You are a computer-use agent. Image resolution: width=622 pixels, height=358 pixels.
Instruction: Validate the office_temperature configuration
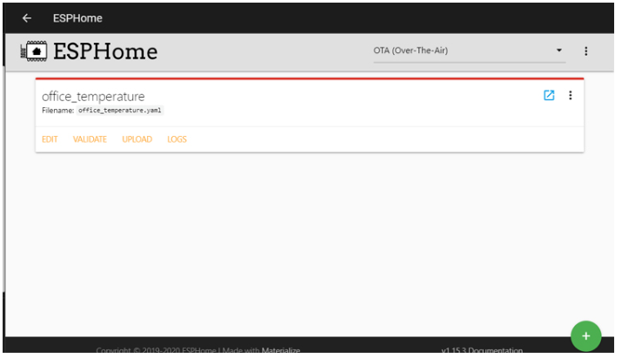(90, 139)
